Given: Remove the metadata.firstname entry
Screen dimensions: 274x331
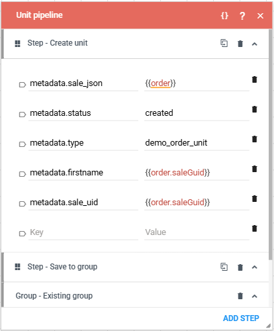Looking at the screenshot, I should 255,169.
